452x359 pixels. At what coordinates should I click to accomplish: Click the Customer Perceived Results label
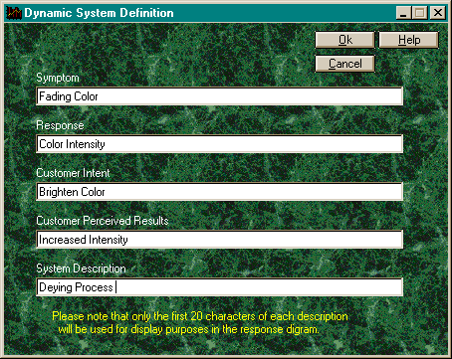[x=103, y=221]
